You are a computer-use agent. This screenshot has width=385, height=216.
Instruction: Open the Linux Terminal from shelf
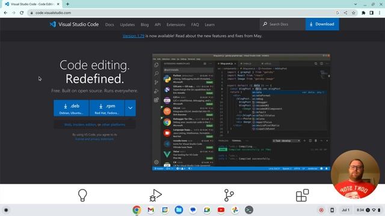(249, 210)
